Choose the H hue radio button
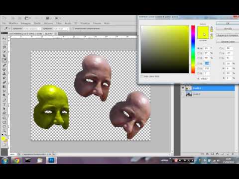This screenshot has width=239, height=179. click(198, 48)
